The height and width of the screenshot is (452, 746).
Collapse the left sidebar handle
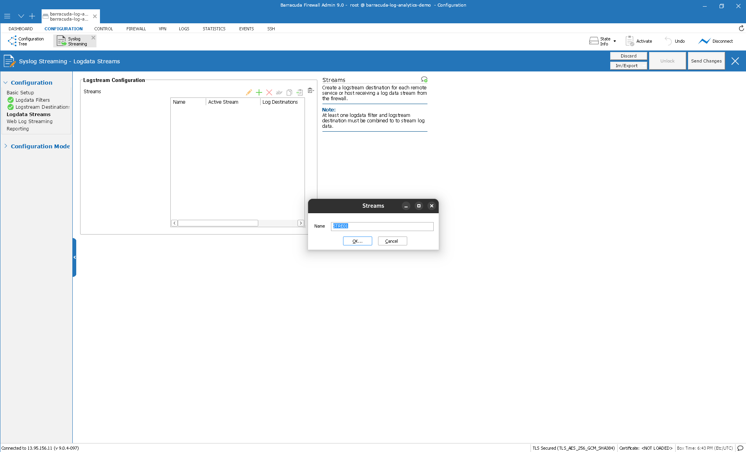(74, 257)
